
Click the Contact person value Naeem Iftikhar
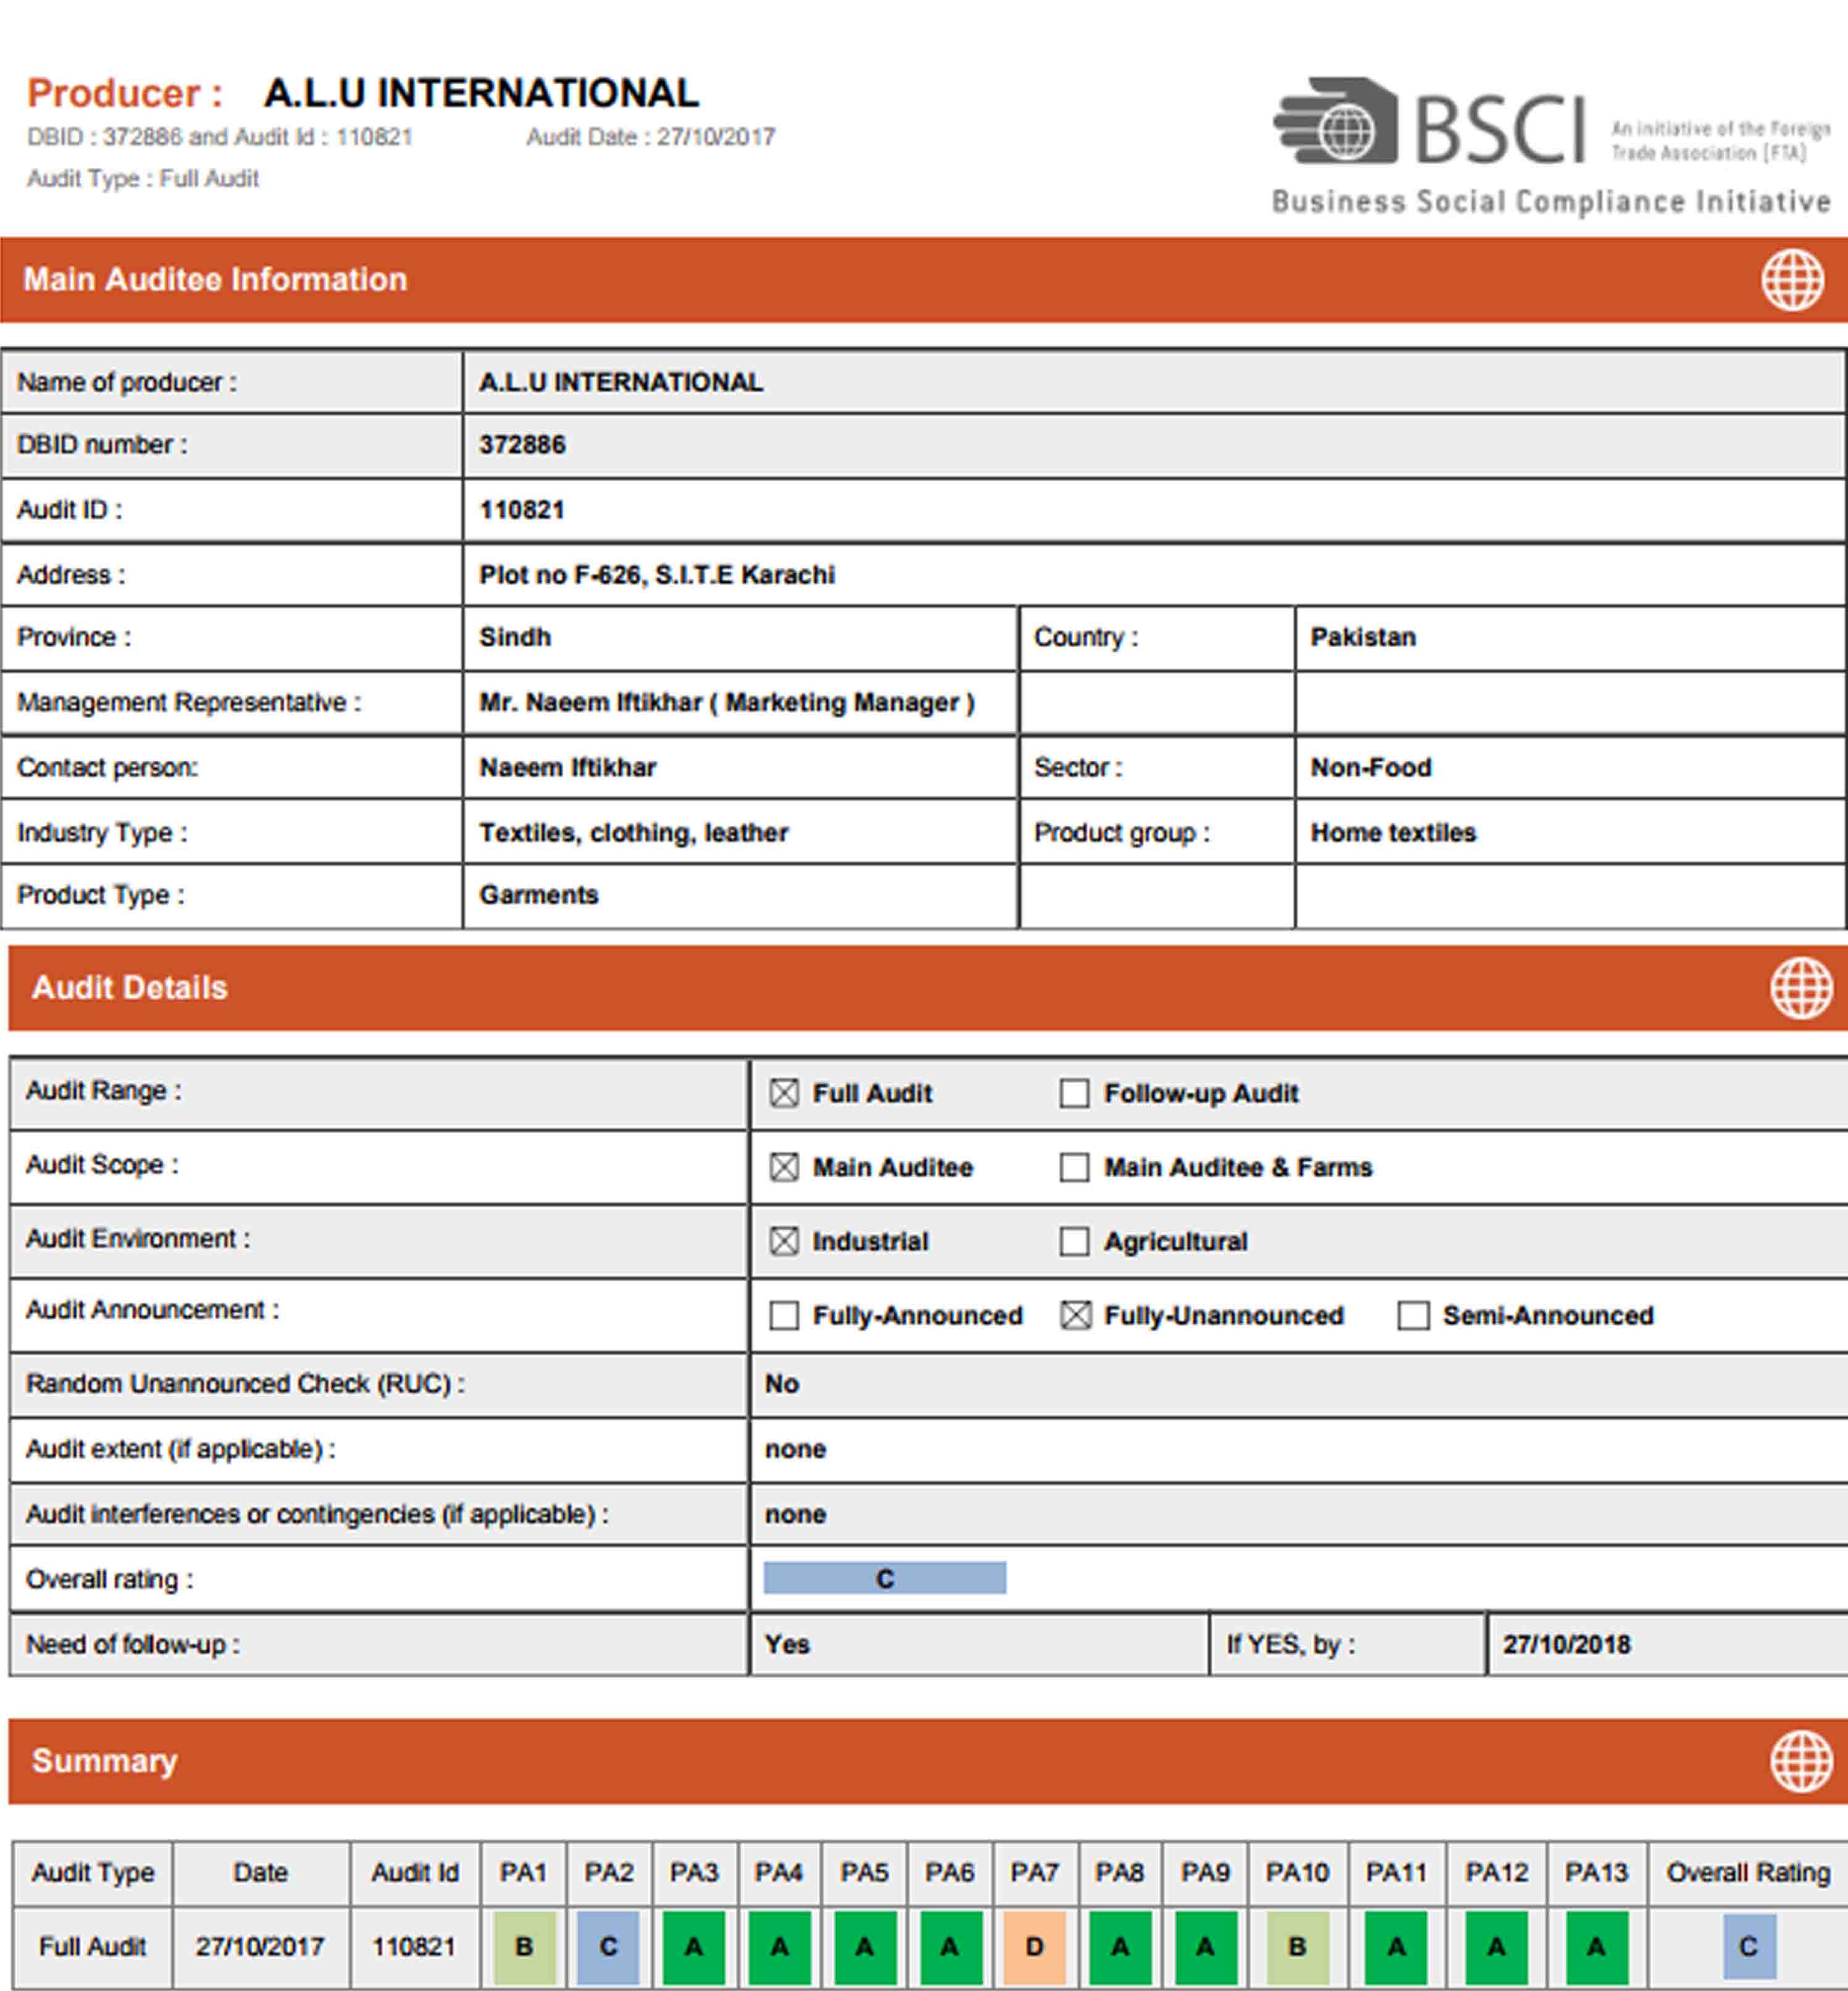click(x=568, y=768)
